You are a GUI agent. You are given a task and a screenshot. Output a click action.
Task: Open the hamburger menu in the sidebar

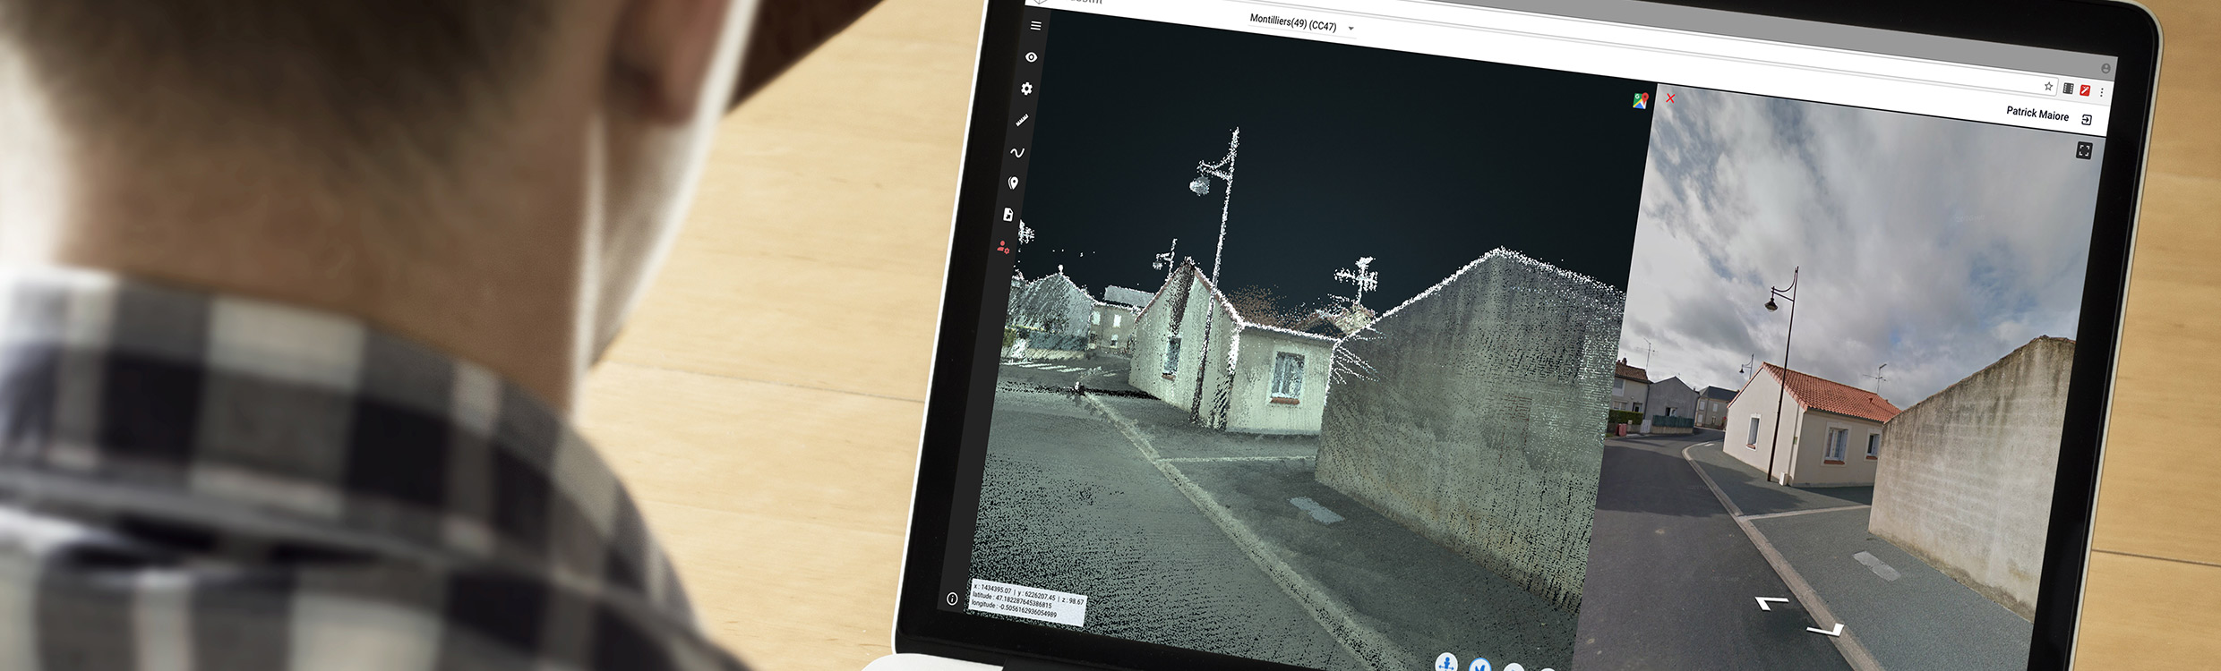point(1035,26)
